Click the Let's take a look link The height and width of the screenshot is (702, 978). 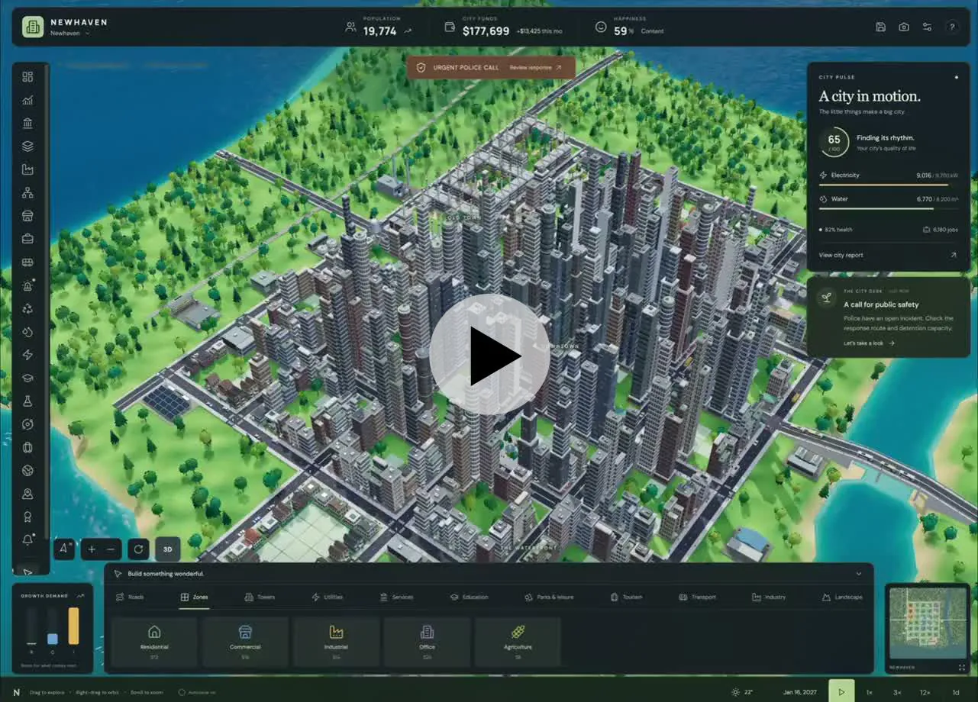tap(869, 343)
